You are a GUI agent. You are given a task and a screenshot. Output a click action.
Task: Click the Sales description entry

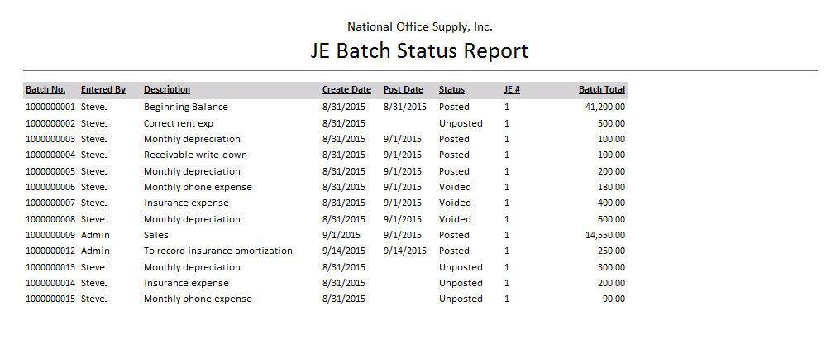(156, 235)
